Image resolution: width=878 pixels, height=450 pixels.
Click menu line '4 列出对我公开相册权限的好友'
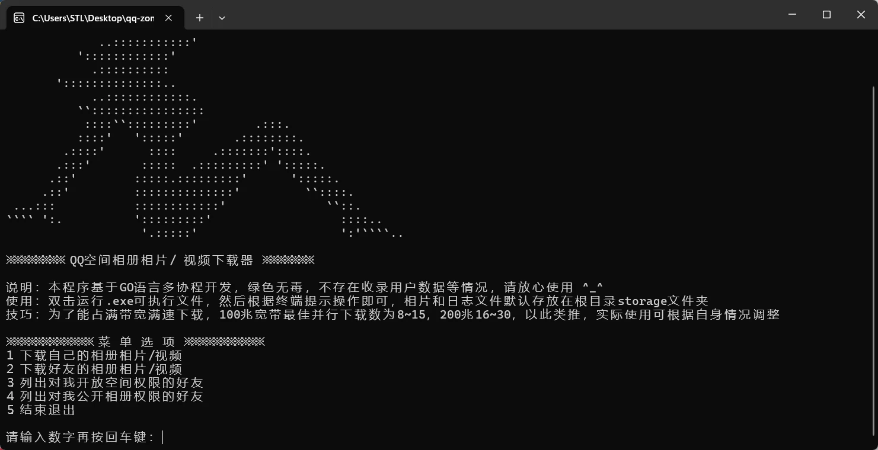[105, 397]
